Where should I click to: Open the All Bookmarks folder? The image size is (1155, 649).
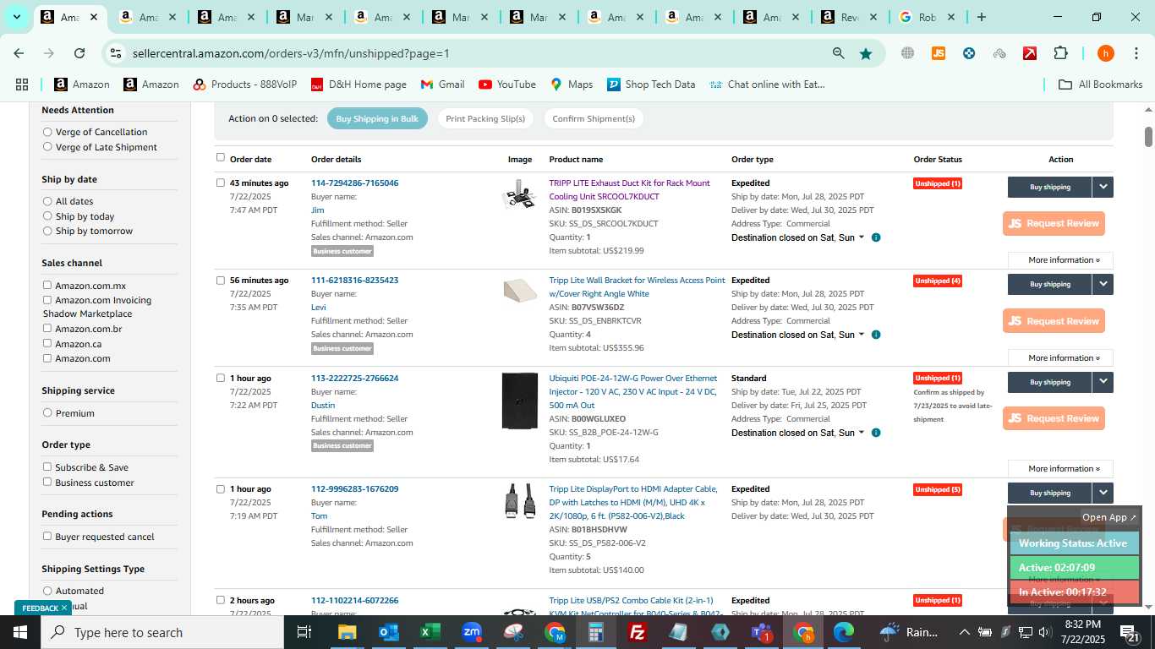1101,85
